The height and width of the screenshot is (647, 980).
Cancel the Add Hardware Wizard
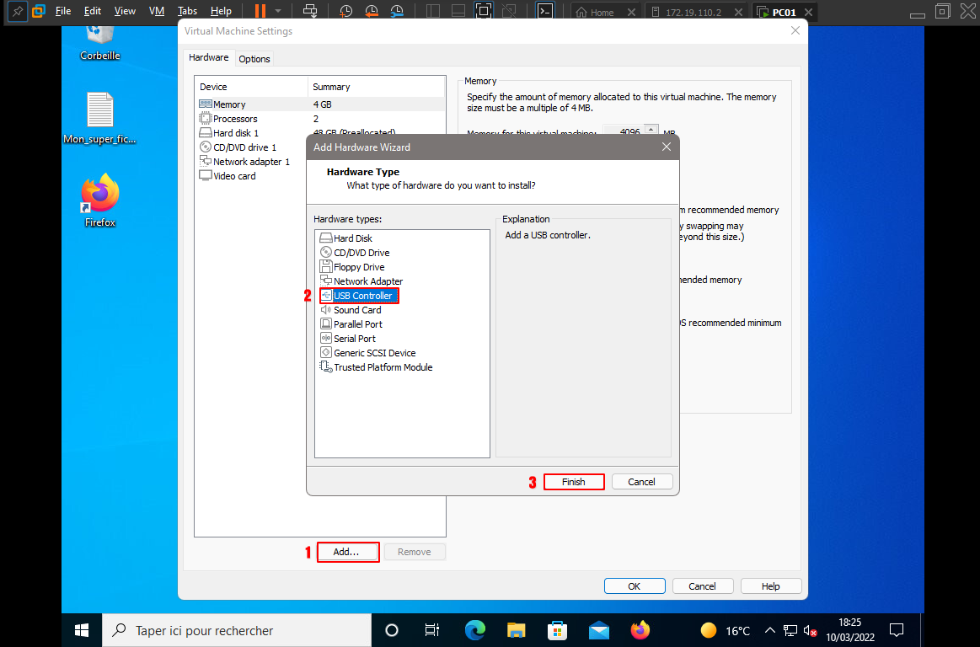(x=641, y=482)
